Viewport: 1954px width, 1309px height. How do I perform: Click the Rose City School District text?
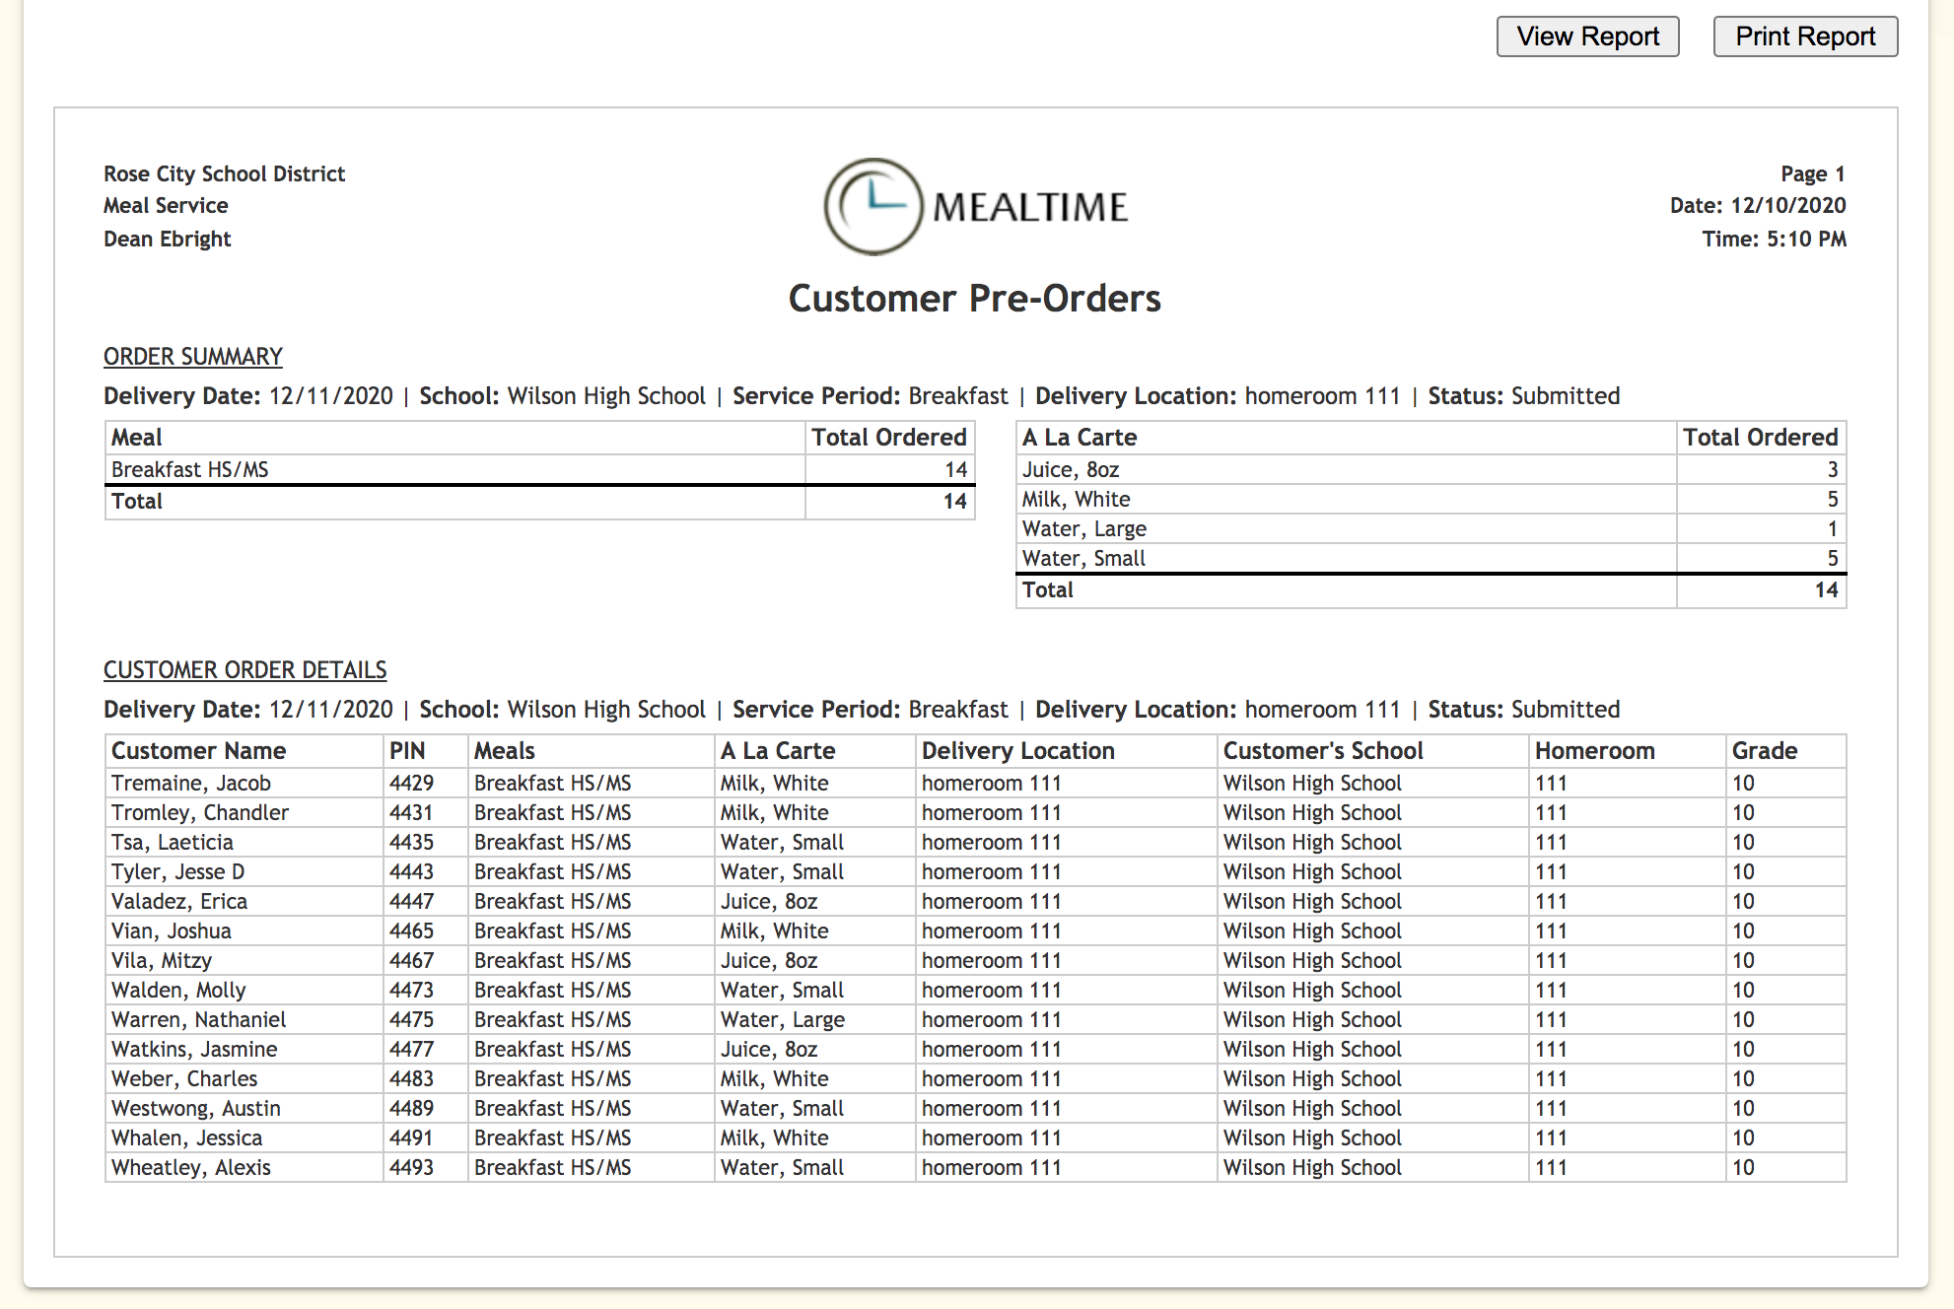click(224, 174)
